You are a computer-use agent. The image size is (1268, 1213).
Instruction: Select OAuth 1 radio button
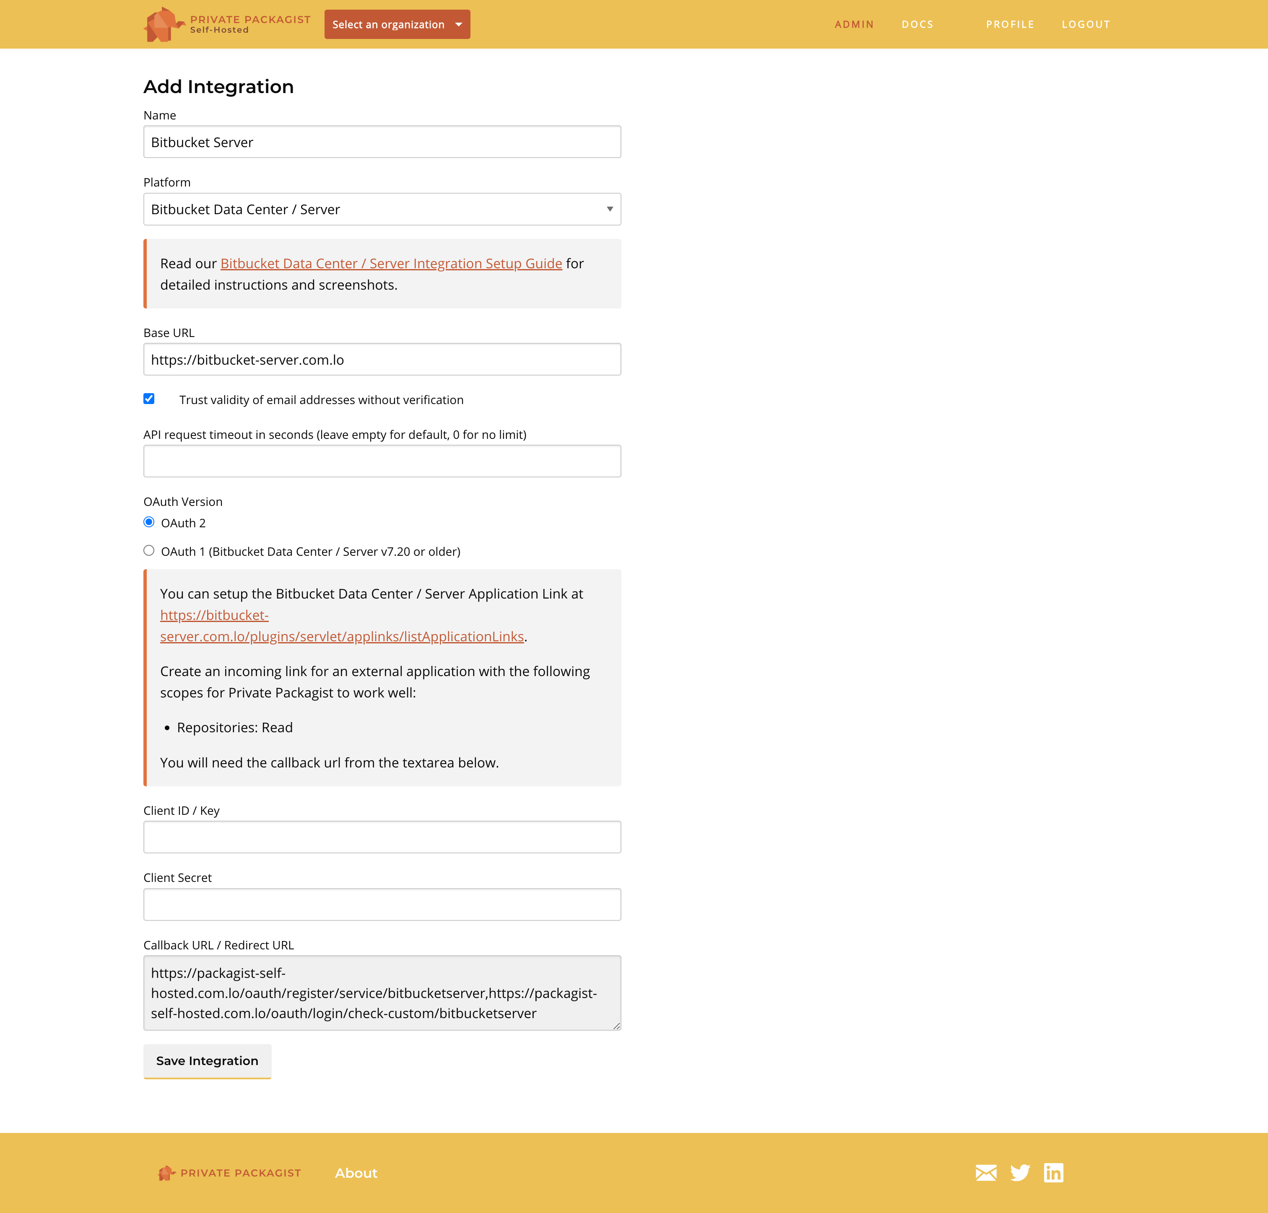148,551
